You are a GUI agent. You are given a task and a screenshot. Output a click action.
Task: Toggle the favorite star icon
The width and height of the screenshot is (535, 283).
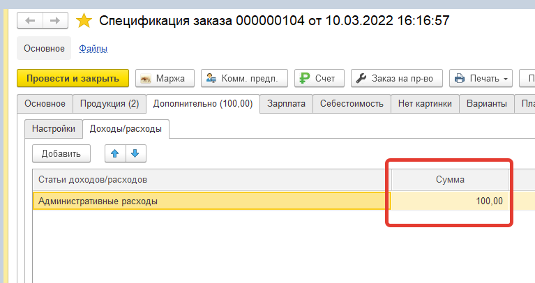point(84,21)
